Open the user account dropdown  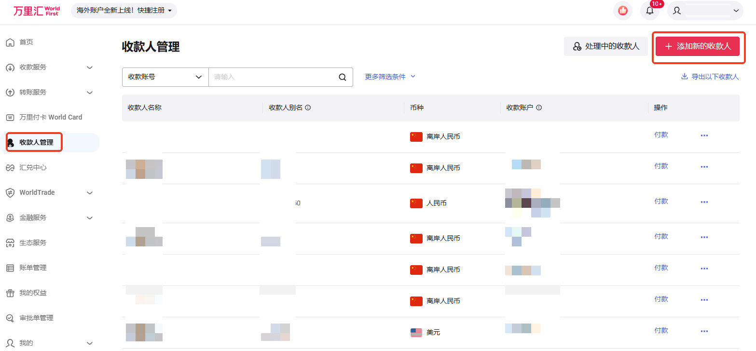pos(705,11)
